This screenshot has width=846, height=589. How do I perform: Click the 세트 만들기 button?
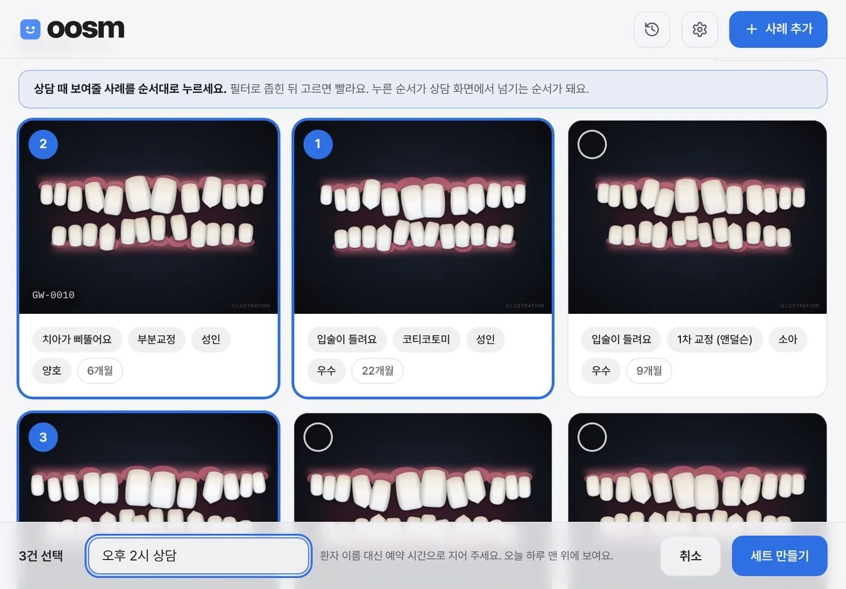(x=780, y=556)
